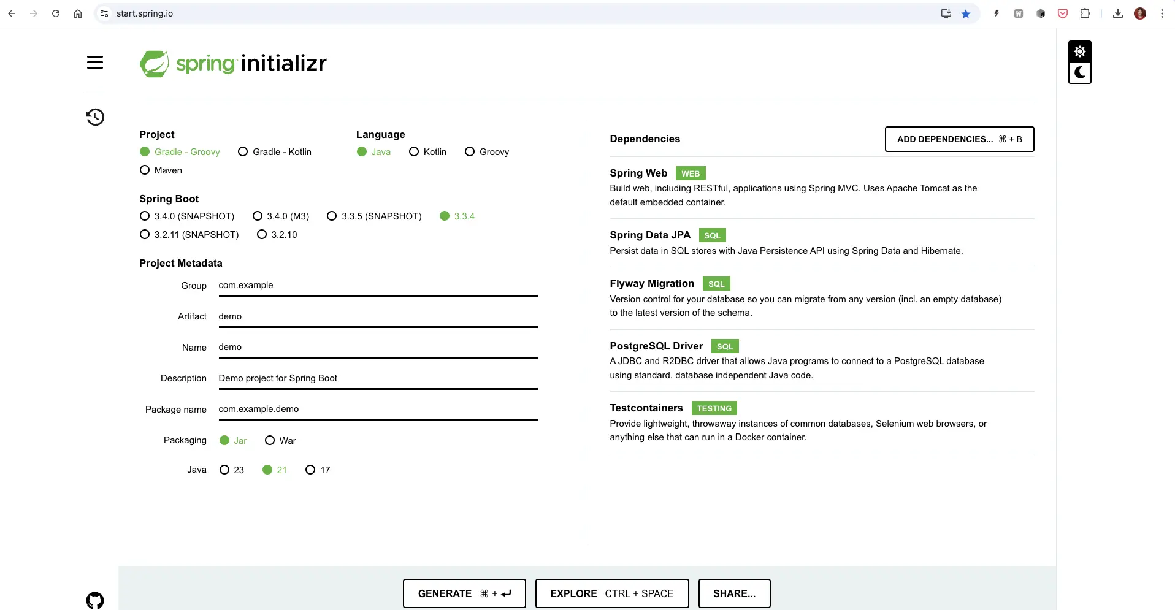Click the GENERATE button
Viewport: 1175px width, 610px height.
coord(464,593)
